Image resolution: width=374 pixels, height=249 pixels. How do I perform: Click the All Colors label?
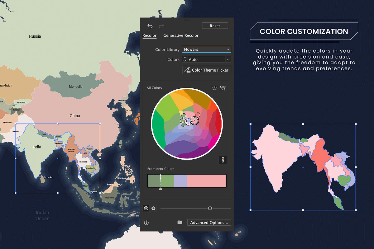point(154,88)
